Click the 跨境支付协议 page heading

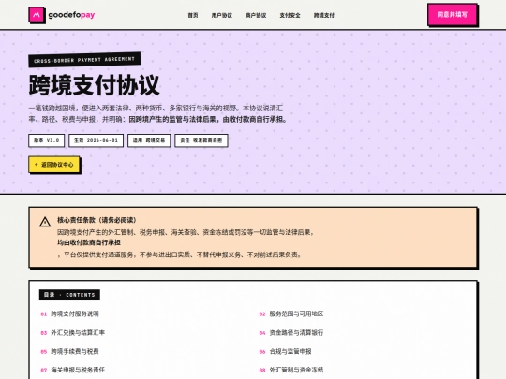pyautogui.click(x=95, y=85)
